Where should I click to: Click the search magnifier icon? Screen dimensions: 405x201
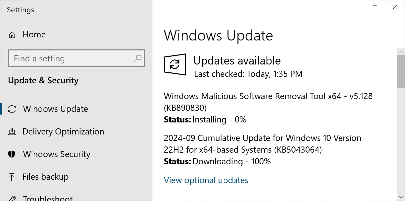point(138,58)
